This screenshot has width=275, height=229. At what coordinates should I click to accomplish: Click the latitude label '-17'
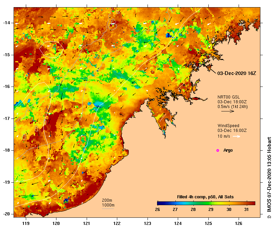click(x=6, y=119)
